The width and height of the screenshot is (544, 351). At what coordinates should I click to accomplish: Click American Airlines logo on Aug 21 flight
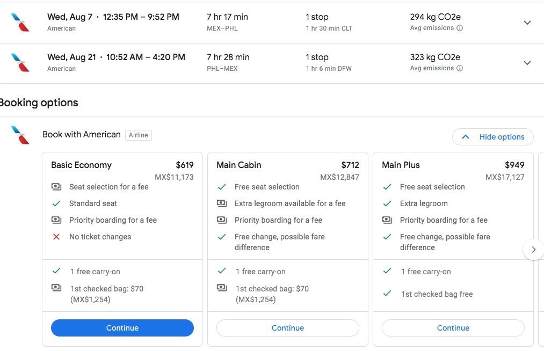tap(20, 63)
